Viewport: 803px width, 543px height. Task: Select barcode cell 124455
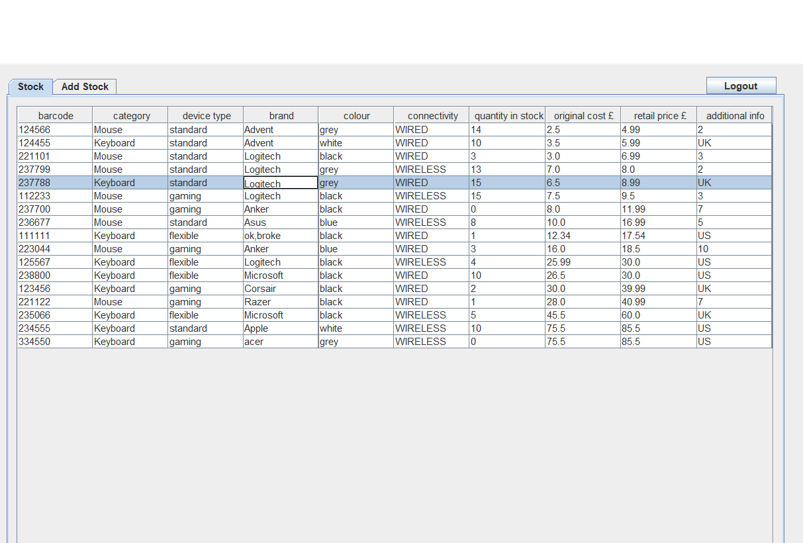point(55,143)
